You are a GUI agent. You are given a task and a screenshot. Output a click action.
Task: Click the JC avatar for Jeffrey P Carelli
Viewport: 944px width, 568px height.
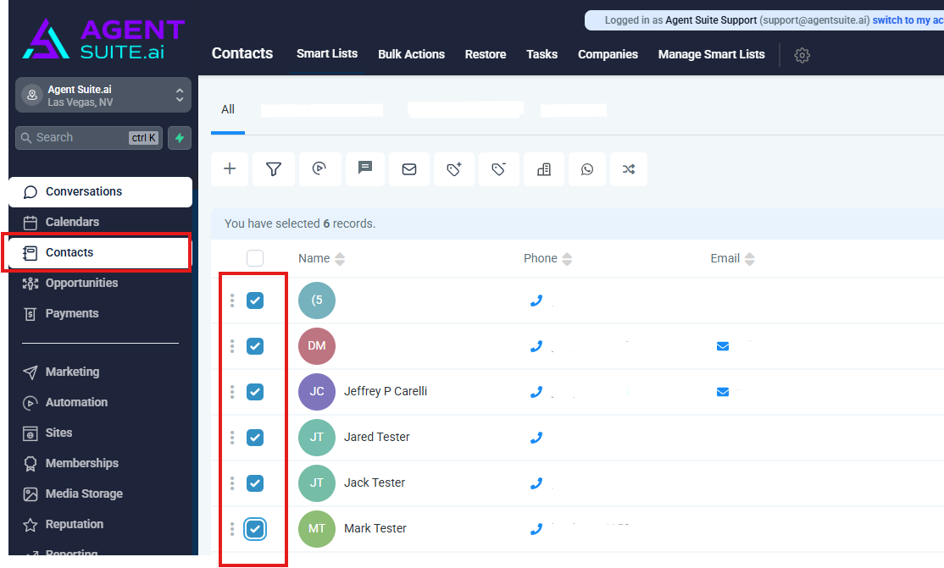[317, 392]
